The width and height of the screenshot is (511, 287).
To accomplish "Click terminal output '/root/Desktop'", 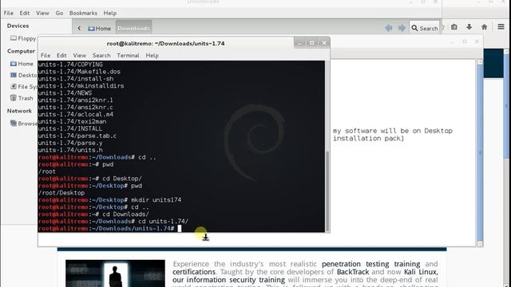I will click(61, 193).
